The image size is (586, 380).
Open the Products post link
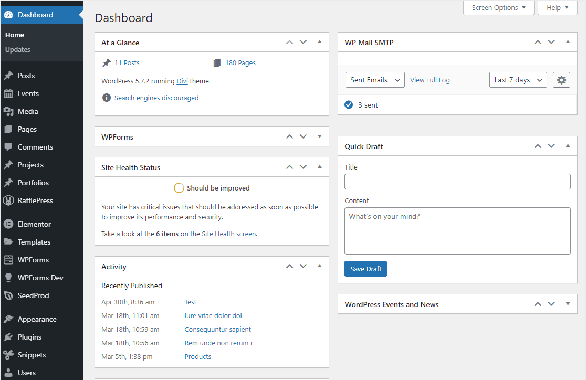point(198,356)
